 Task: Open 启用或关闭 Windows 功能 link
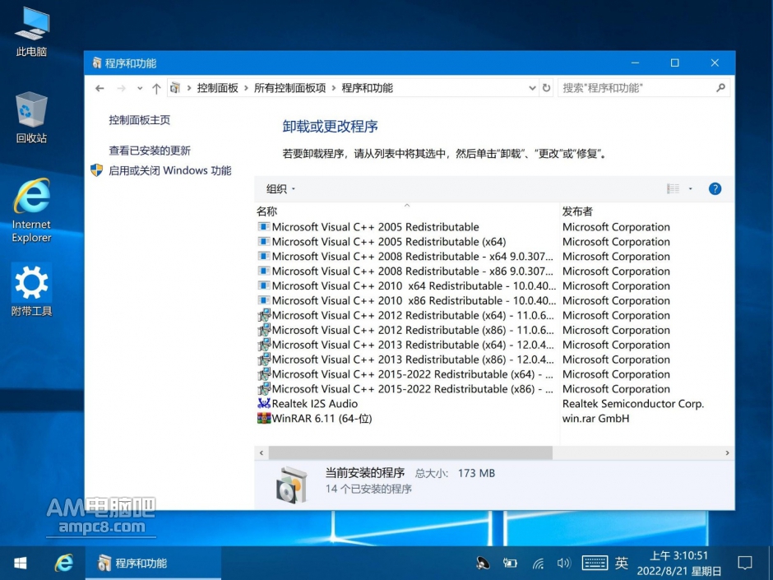coord(169,170)
